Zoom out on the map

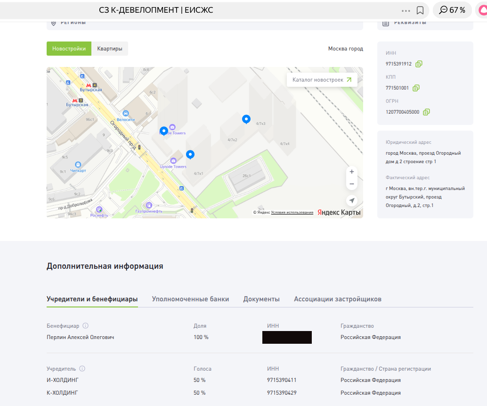(351, 184)
